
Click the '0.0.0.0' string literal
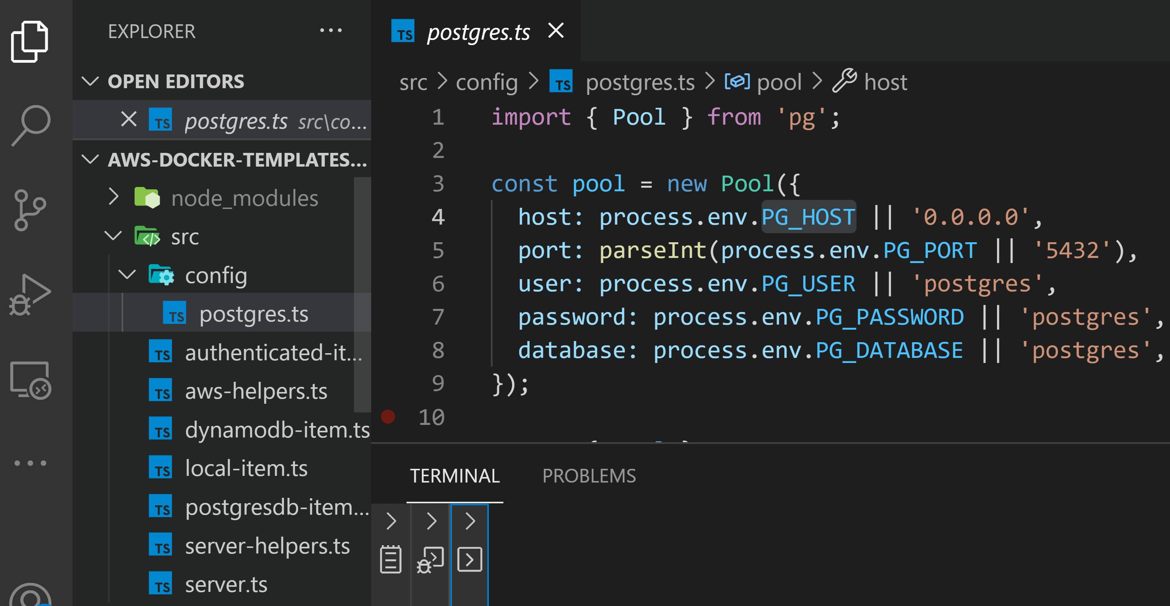[971, 217]
